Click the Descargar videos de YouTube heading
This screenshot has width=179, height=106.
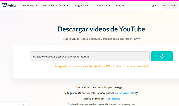click(x=101, y=29)
